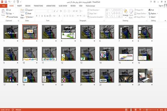
Task: Click the Copy icon in Clipboard group
Action: 7,13
